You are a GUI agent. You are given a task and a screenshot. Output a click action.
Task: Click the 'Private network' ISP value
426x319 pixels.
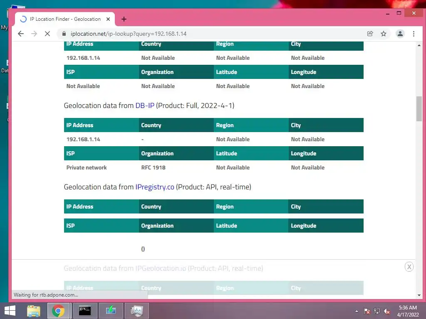87,167
